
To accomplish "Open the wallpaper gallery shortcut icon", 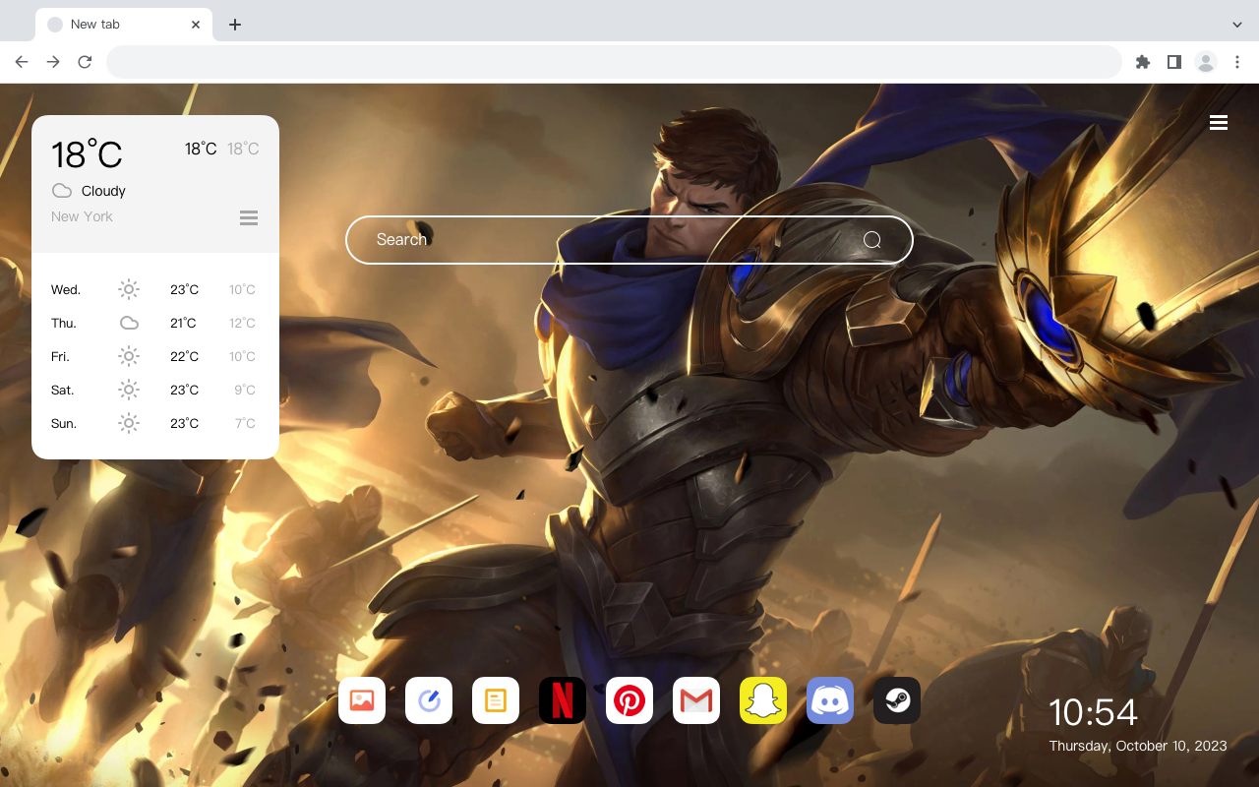I will (x=362, y=700).
